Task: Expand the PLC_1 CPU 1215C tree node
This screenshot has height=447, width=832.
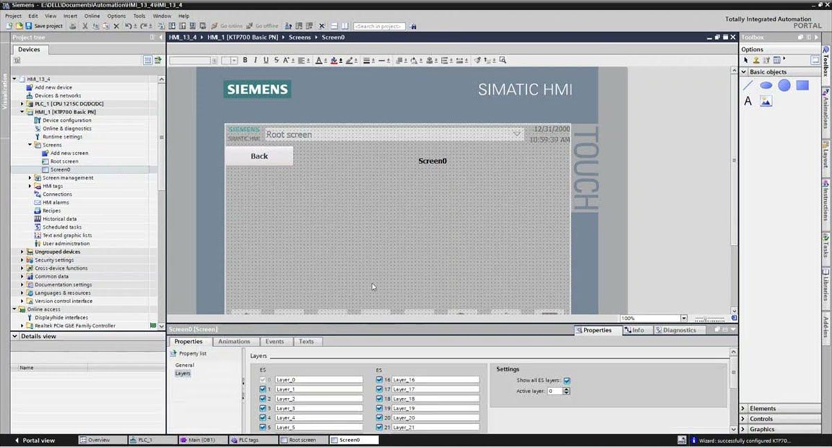Action: pos(22,104)
